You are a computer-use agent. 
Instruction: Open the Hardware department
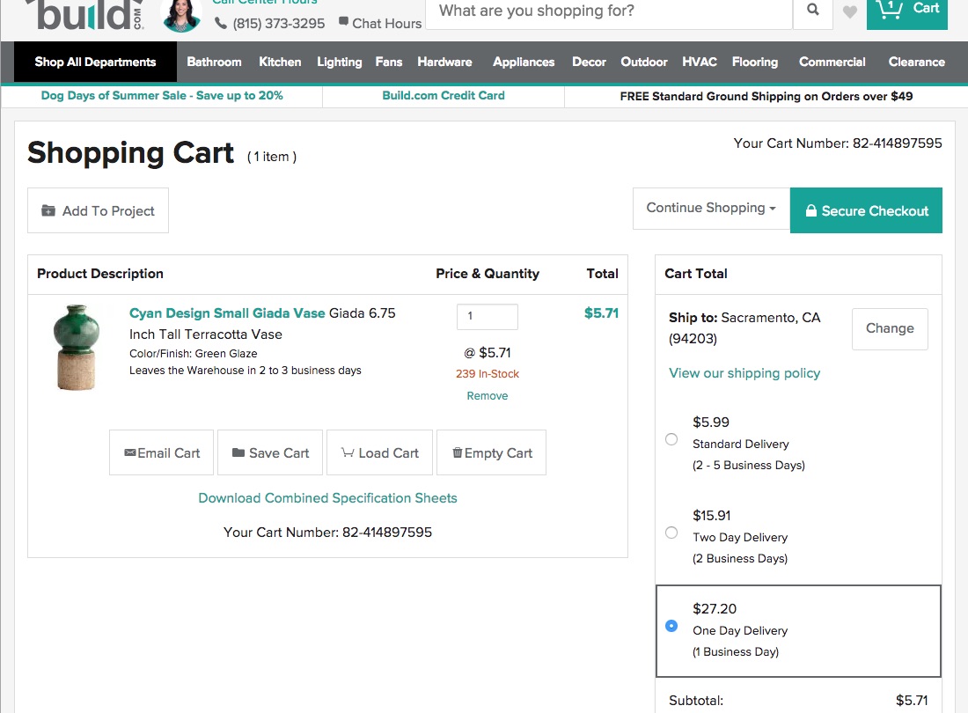coord(444,62)
